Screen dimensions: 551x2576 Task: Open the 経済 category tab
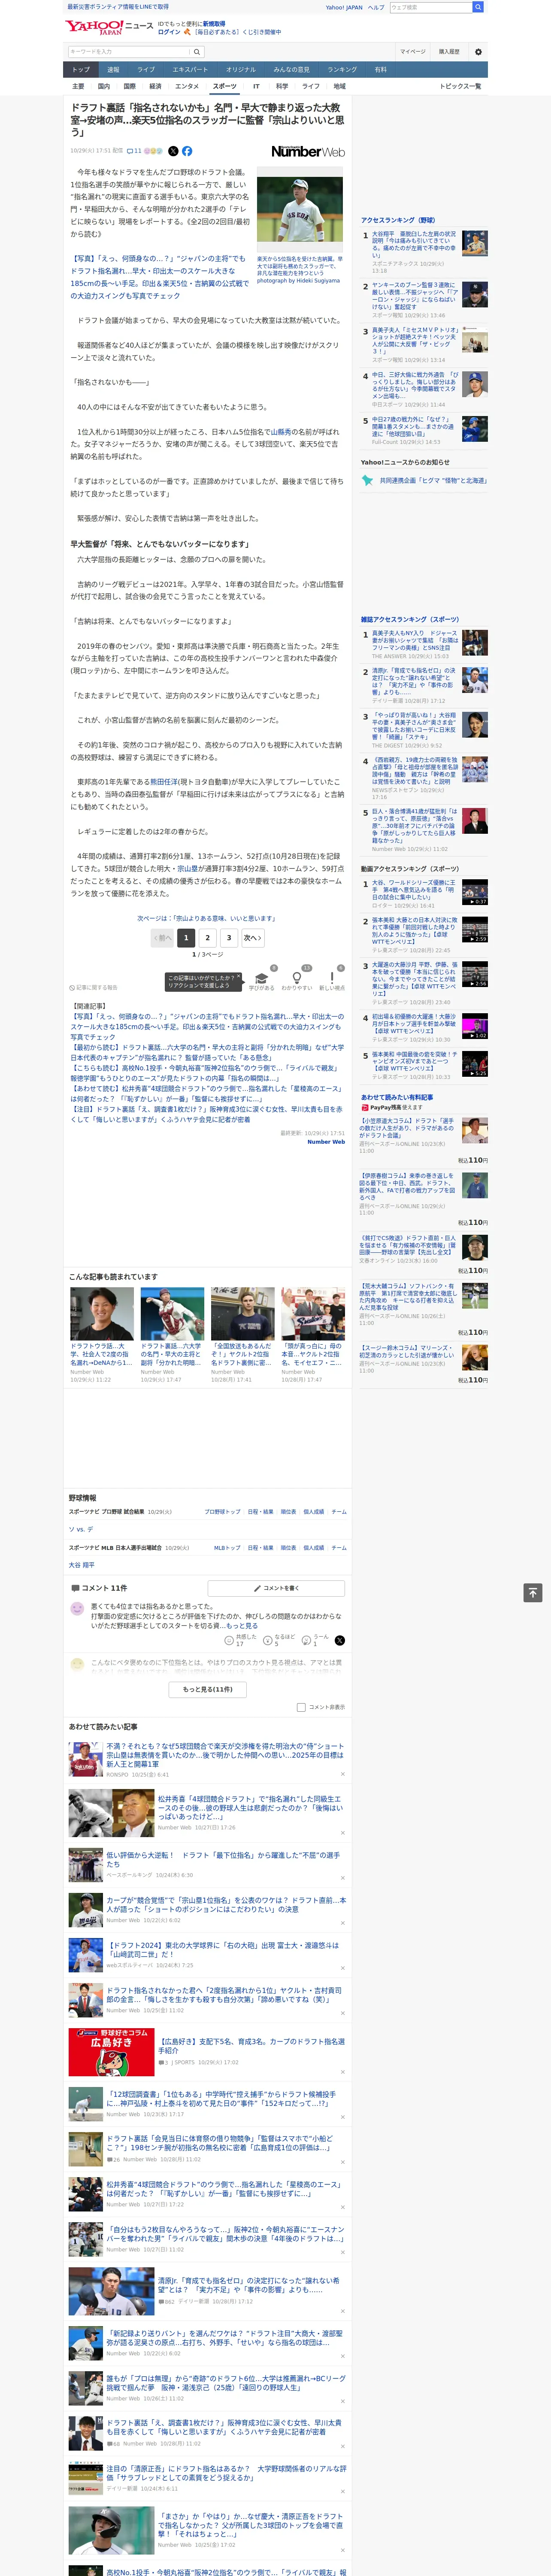point(155,86)
